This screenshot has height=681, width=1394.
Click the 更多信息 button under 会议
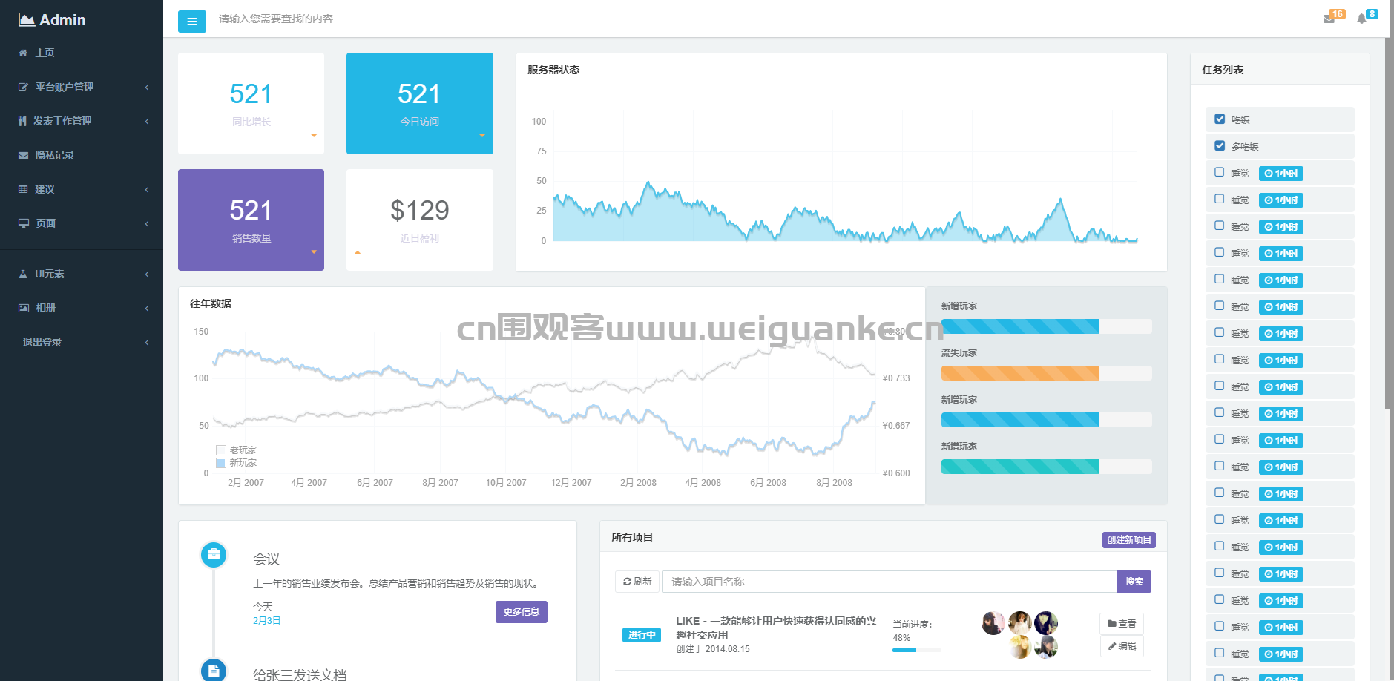point(522,612)
